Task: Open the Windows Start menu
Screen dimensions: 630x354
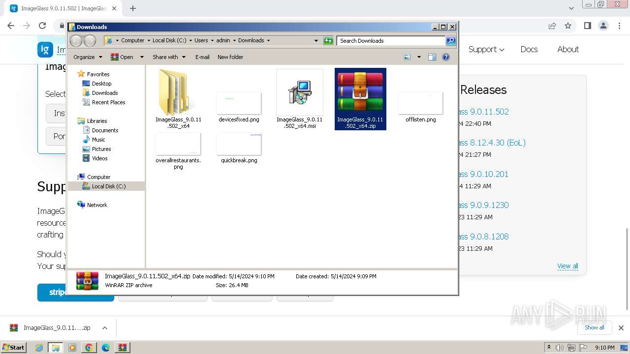Action: tap(14, 347)
